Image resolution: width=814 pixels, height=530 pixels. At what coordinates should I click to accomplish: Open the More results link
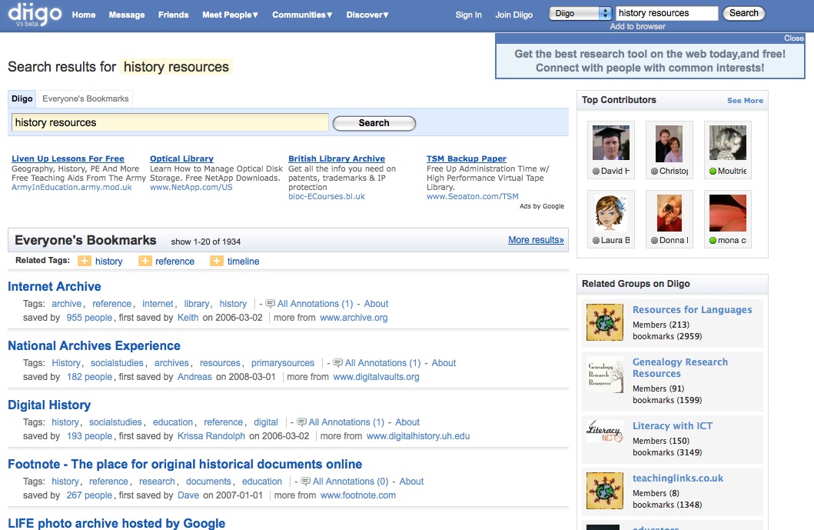(536, 240)
